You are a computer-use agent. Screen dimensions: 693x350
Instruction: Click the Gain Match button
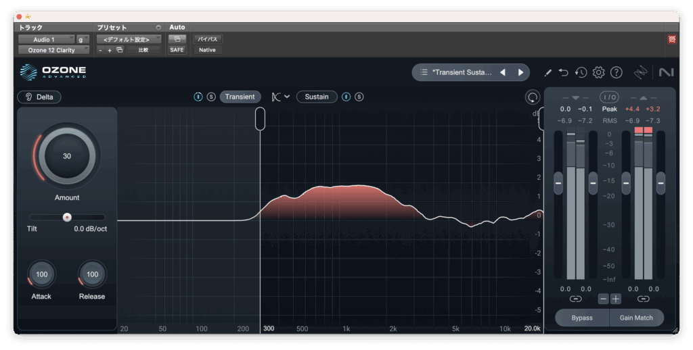[635, 318]
